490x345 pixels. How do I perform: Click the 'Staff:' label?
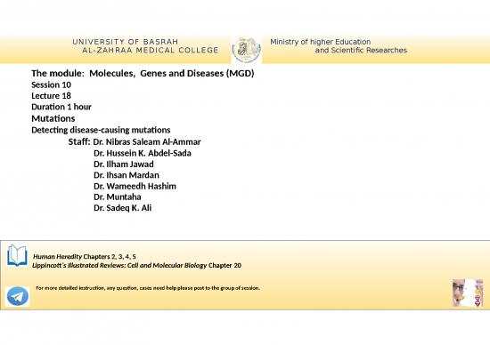point(79,142)
